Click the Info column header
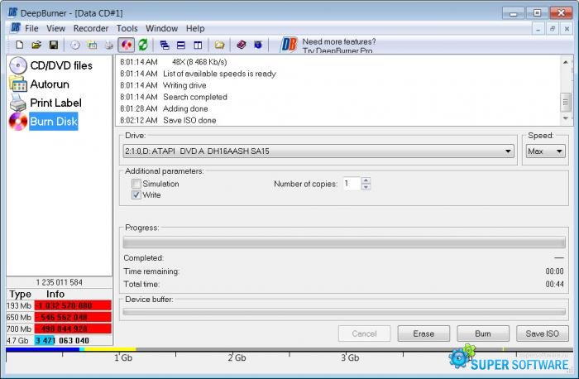This screenshot has width=579, height=379. click(55, 294)
